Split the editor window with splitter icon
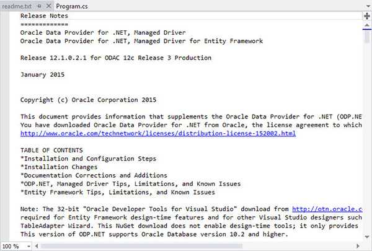 click(367, 16)
